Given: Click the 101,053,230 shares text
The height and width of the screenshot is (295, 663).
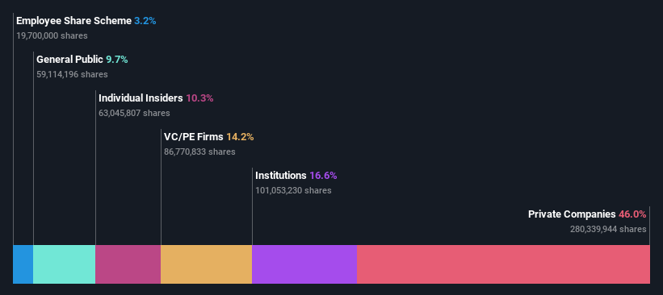Looking at the screenshot, I should [x=293, y=190].
